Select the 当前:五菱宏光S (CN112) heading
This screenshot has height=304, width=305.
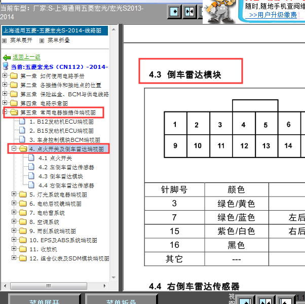(x=59, y=67)
